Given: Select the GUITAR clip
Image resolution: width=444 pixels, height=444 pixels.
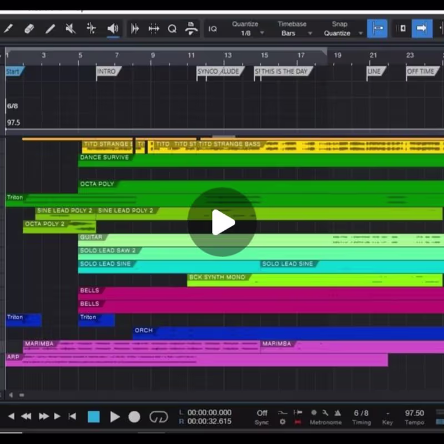Looking at the screenshot, I should pyautogui.click(x=260, y=240).
